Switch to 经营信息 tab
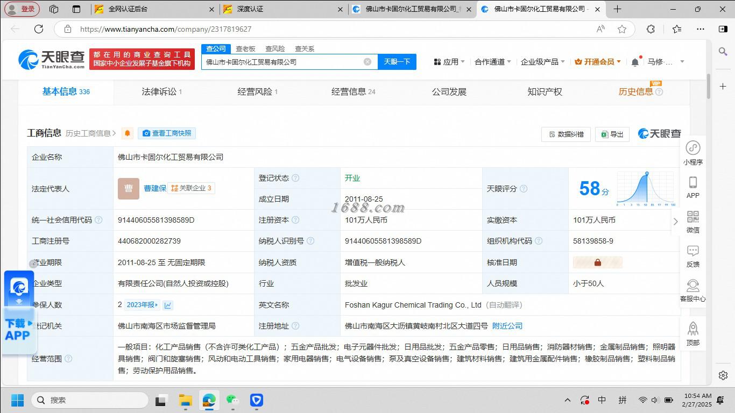This screenshot has height=413, width=735. point(353,91)
